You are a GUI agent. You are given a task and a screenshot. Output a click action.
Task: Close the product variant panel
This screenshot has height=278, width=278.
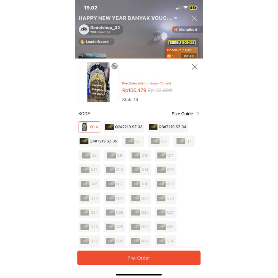point(195,67)
